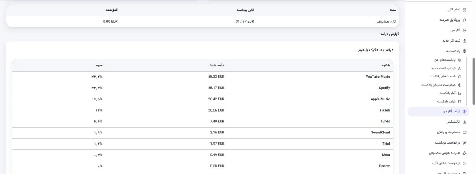Click the sparkle icon for هنرمند هوش مصنوعی
This screenshot has width=476, height=174.
(x=464, y=153)
